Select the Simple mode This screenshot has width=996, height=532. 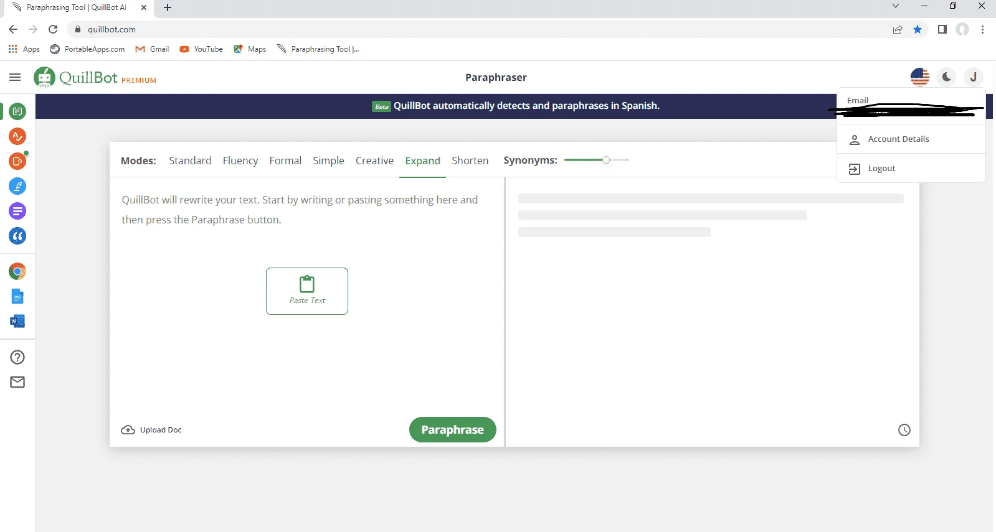click(328, 161)
